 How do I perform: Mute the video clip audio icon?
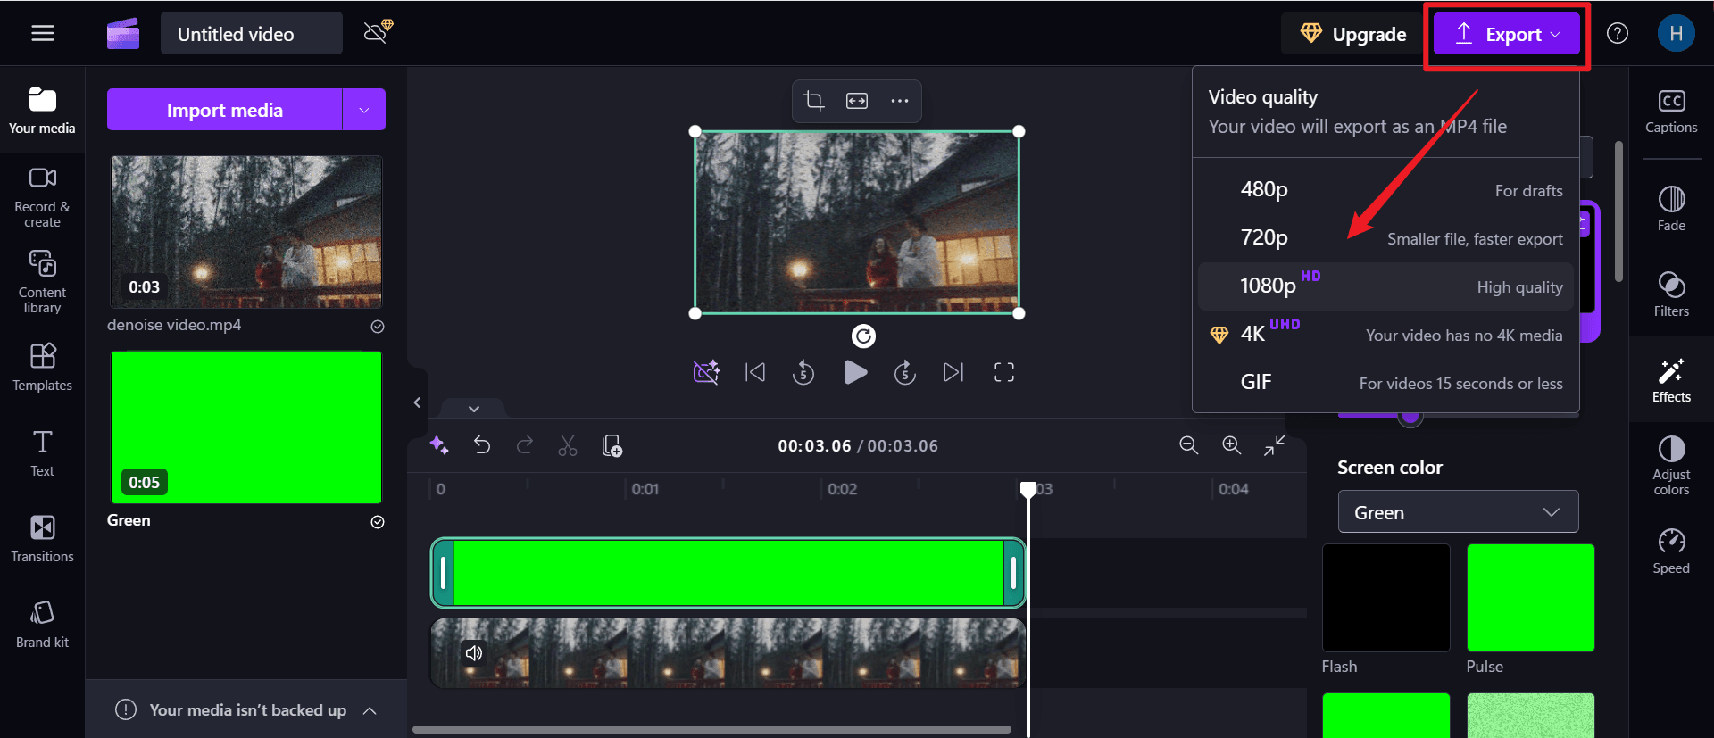tap(474, 653)
